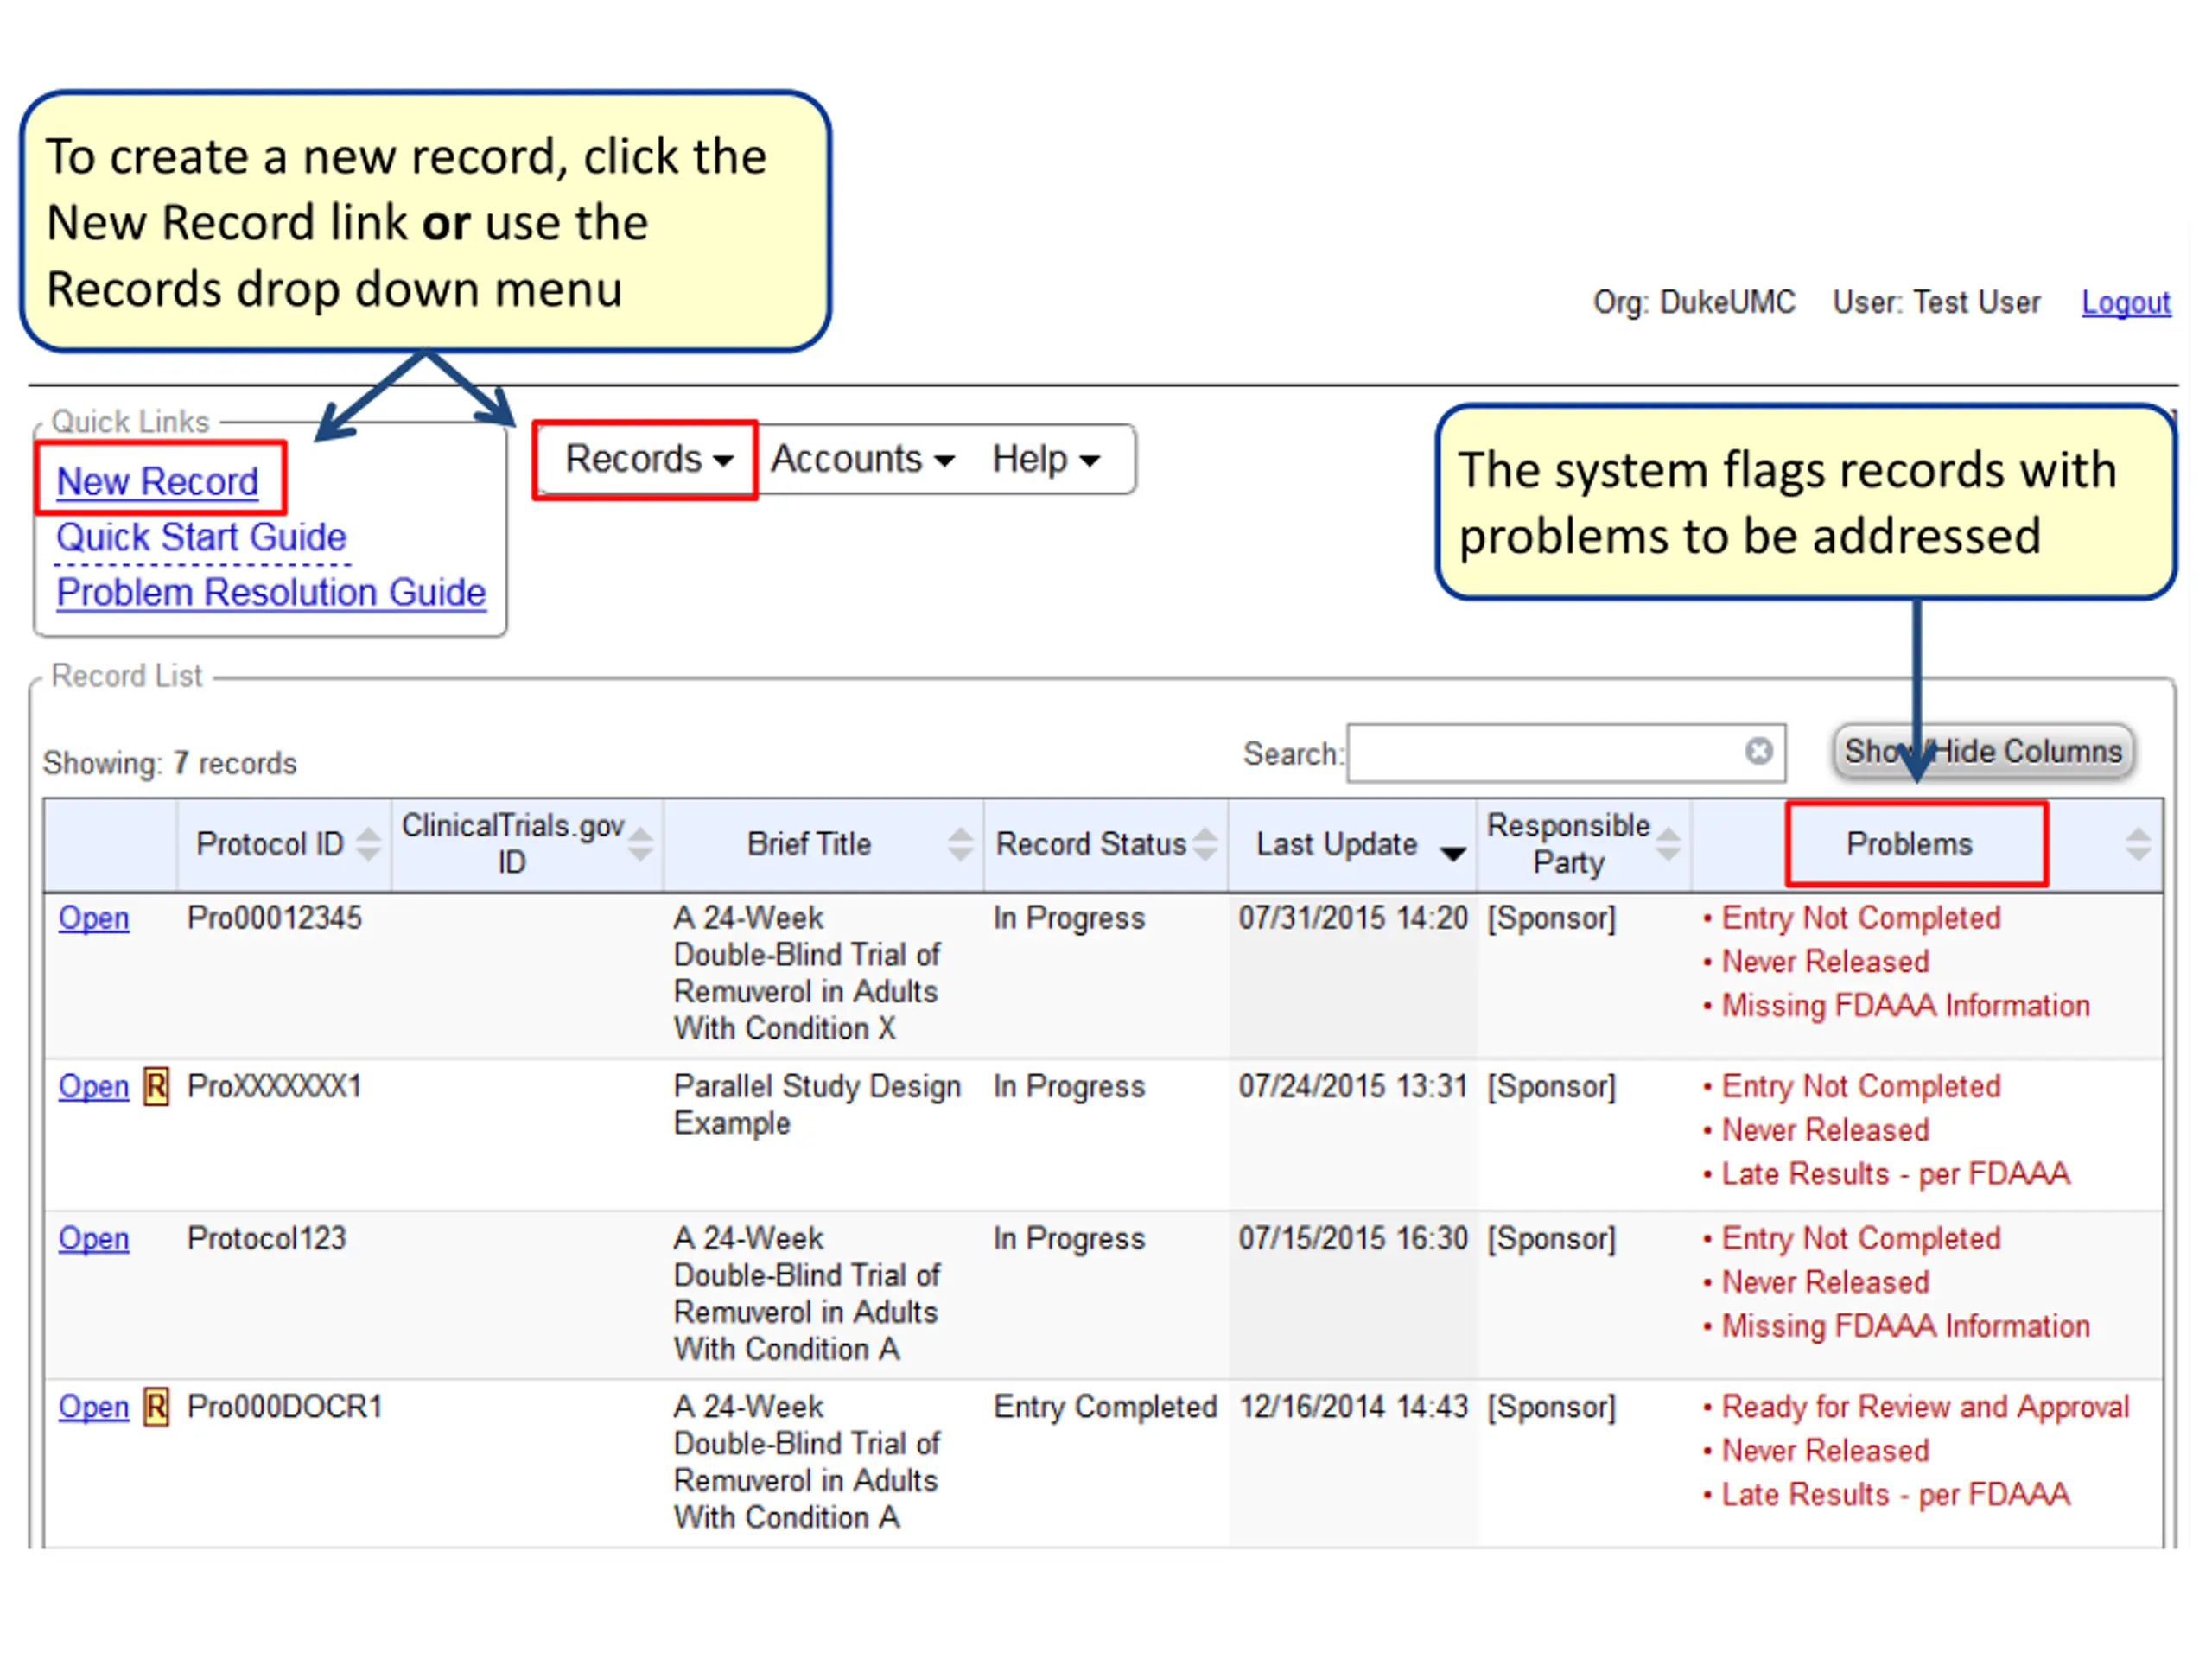Click the New Record link
This screenshot has height=1659, width=2212.
click(x=158, y=481)
